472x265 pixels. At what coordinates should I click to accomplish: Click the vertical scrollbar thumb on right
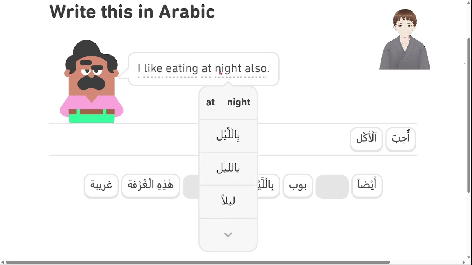[x=469, y=116]
